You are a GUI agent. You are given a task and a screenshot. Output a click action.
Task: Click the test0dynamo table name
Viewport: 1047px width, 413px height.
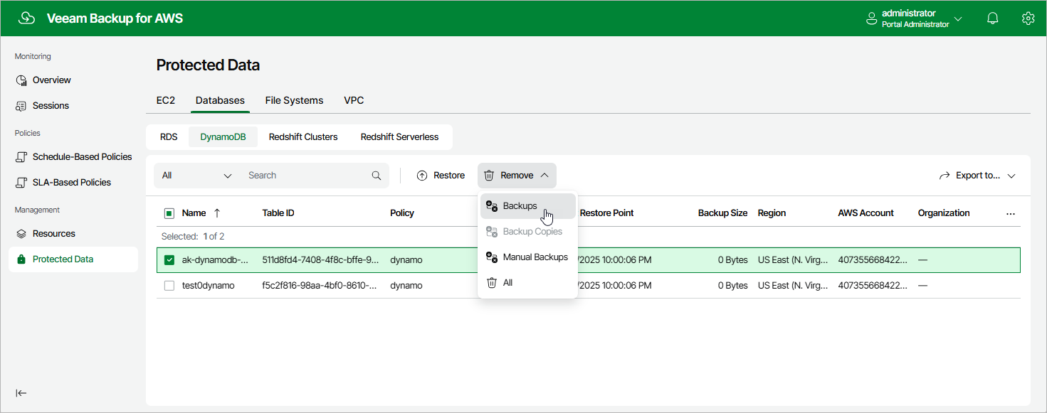pos(208,286)
